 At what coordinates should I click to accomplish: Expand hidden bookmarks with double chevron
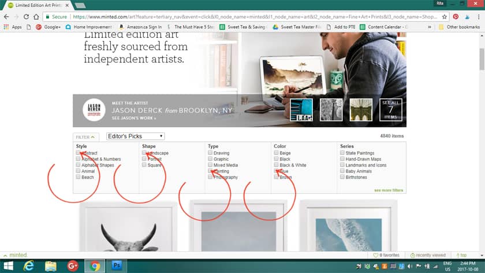(x=430, y=27)
